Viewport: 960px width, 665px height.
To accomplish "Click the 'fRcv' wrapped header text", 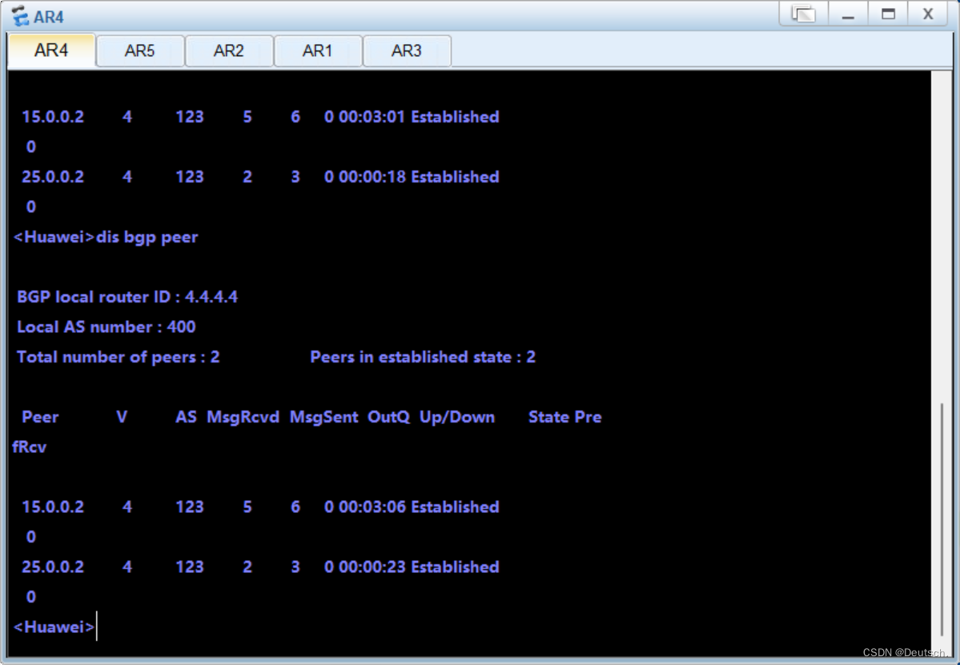I will 30,447.
